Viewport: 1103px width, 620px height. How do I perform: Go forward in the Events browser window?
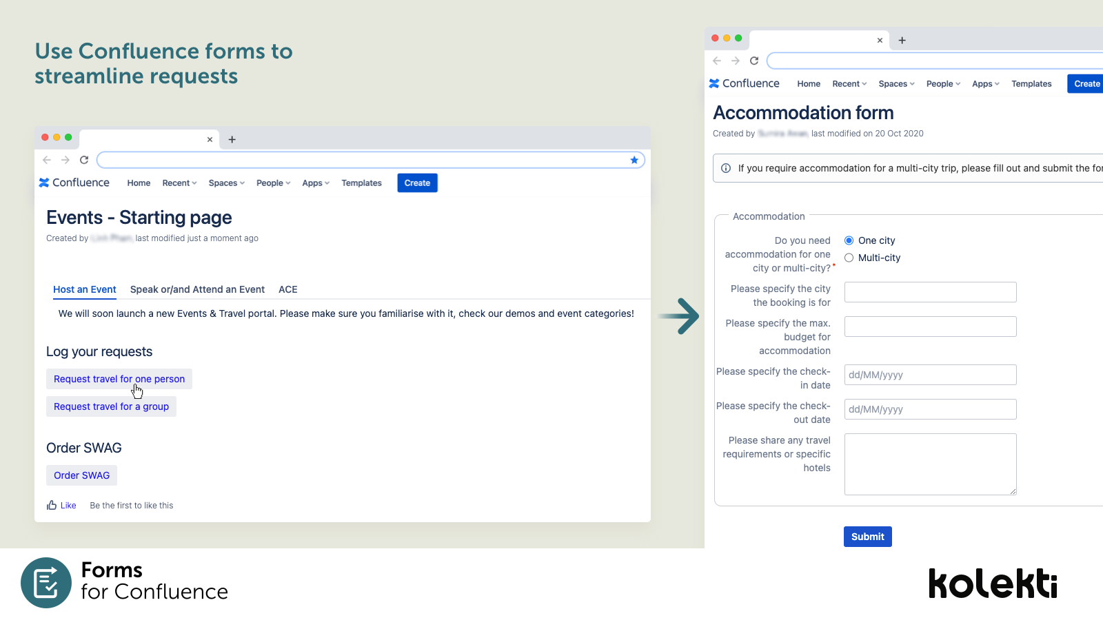[x=65, y=160]
